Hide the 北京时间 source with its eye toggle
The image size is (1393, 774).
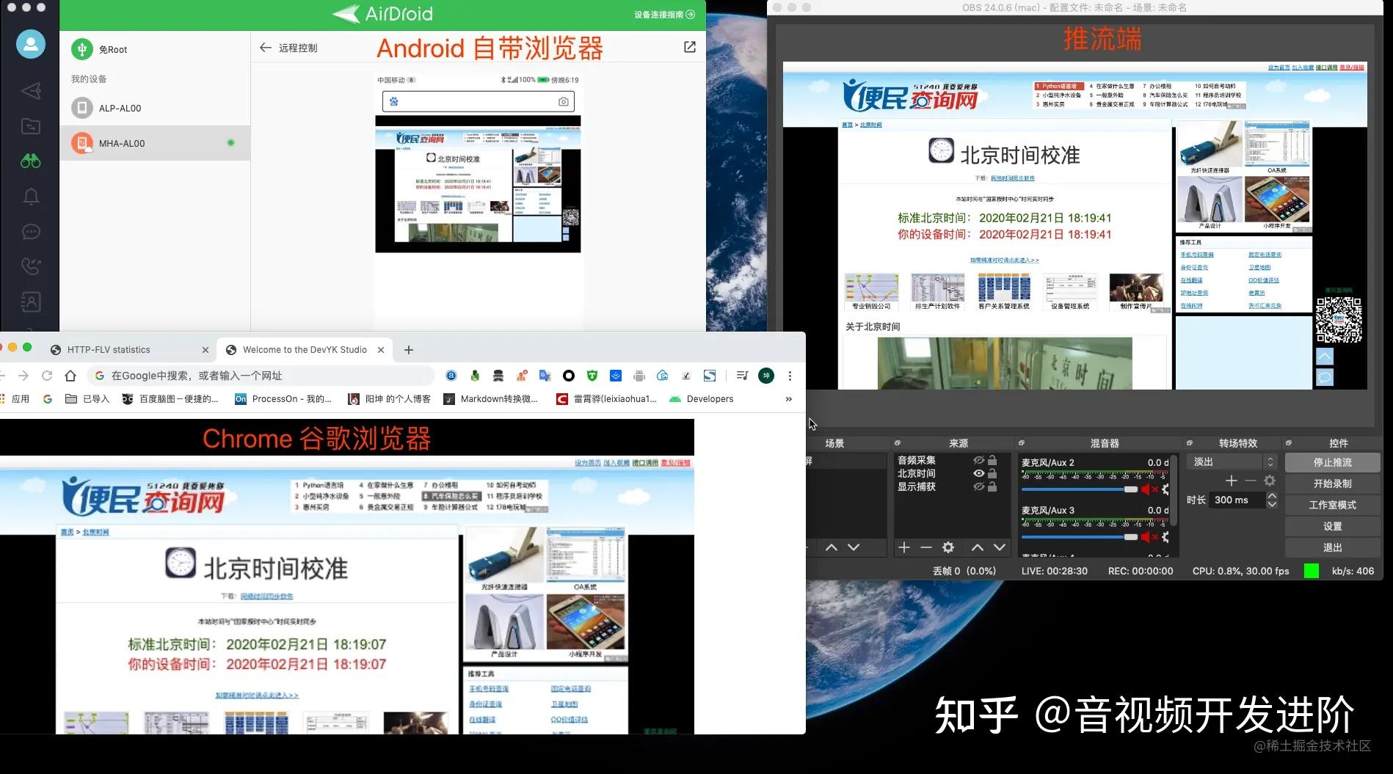pyautogui.click(x=978, y=473)
